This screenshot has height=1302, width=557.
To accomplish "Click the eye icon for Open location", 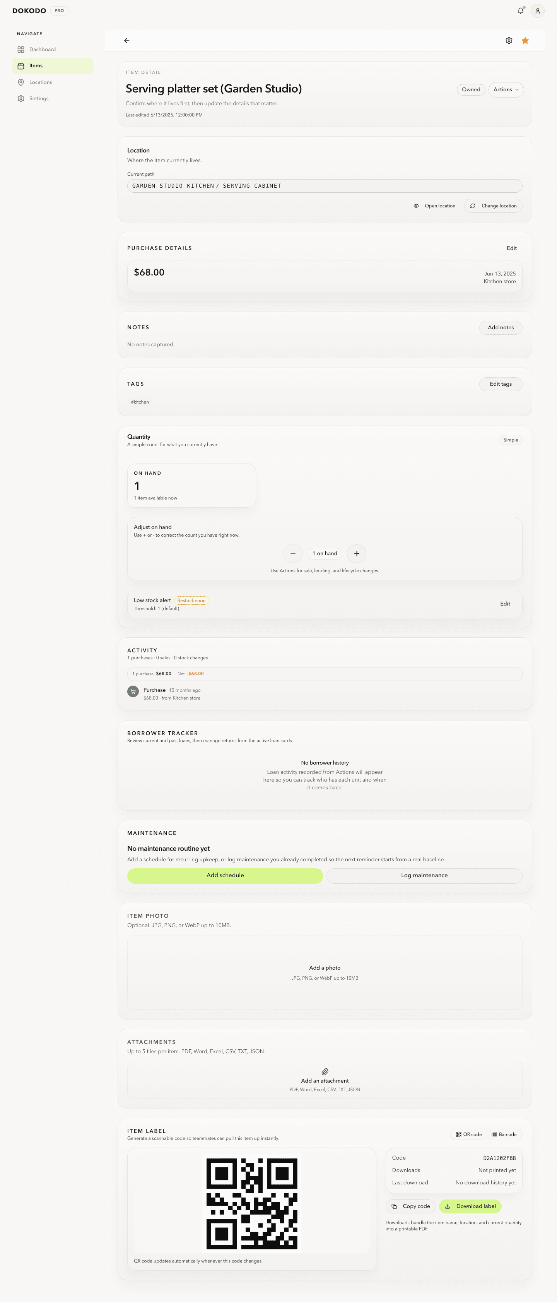I will [x=416, y=206].
